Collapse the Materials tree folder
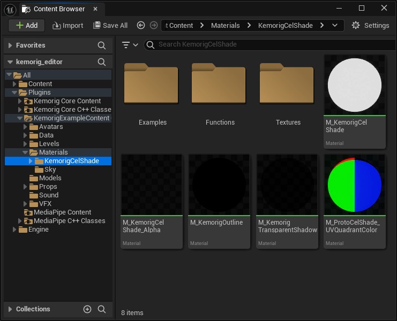Screen dimensions: 397x321 point(25,152)
